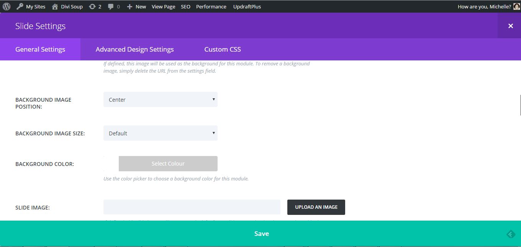521x247 pixels.
Task: Open View Page in admin bar
Action: 163,6
